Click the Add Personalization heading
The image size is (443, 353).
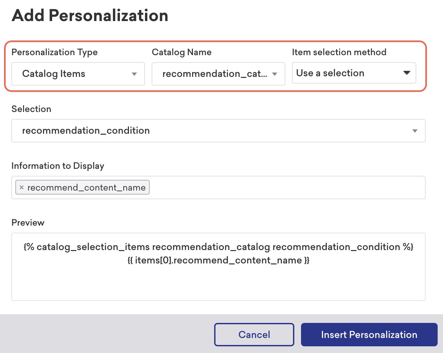click(x=90, y=15)
